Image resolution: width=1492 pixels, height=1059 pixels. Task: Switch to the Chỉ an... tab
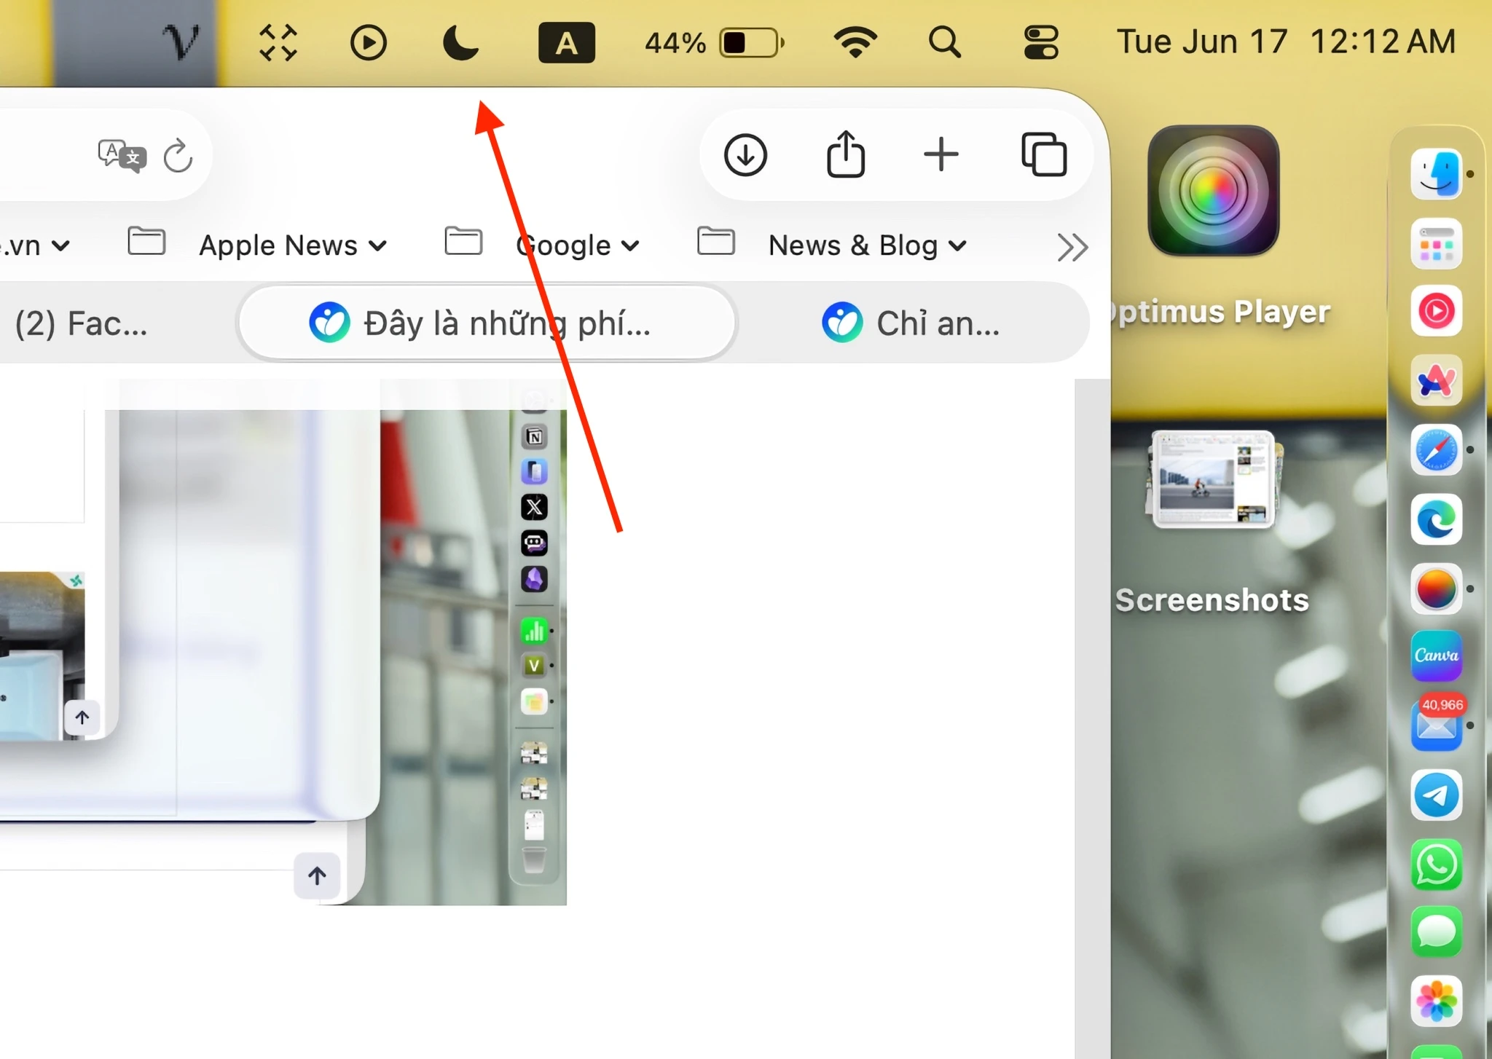click(911, 323)
